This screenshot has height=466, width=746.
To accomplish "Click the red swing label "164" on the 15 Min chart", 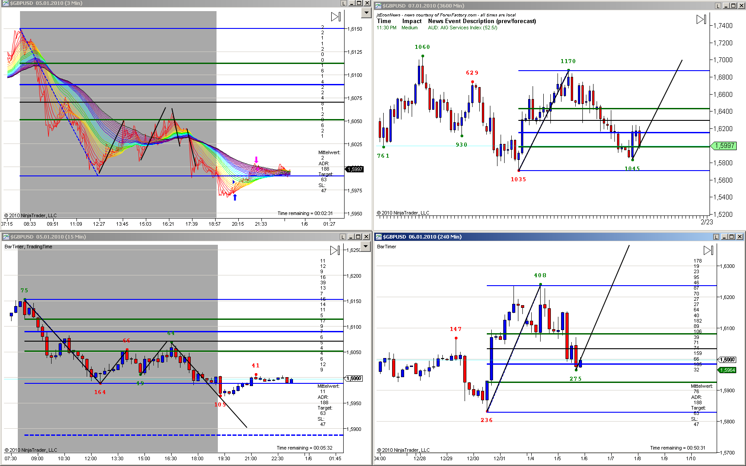I will 100,392.
